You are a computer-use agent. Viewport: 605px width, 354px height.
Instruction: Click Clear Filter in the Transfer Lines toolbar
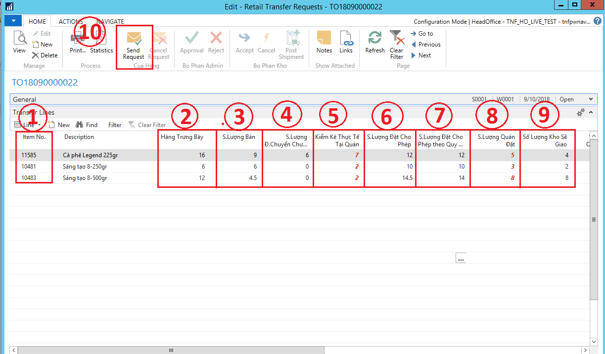pyautogui.click(x=147, y=125)
